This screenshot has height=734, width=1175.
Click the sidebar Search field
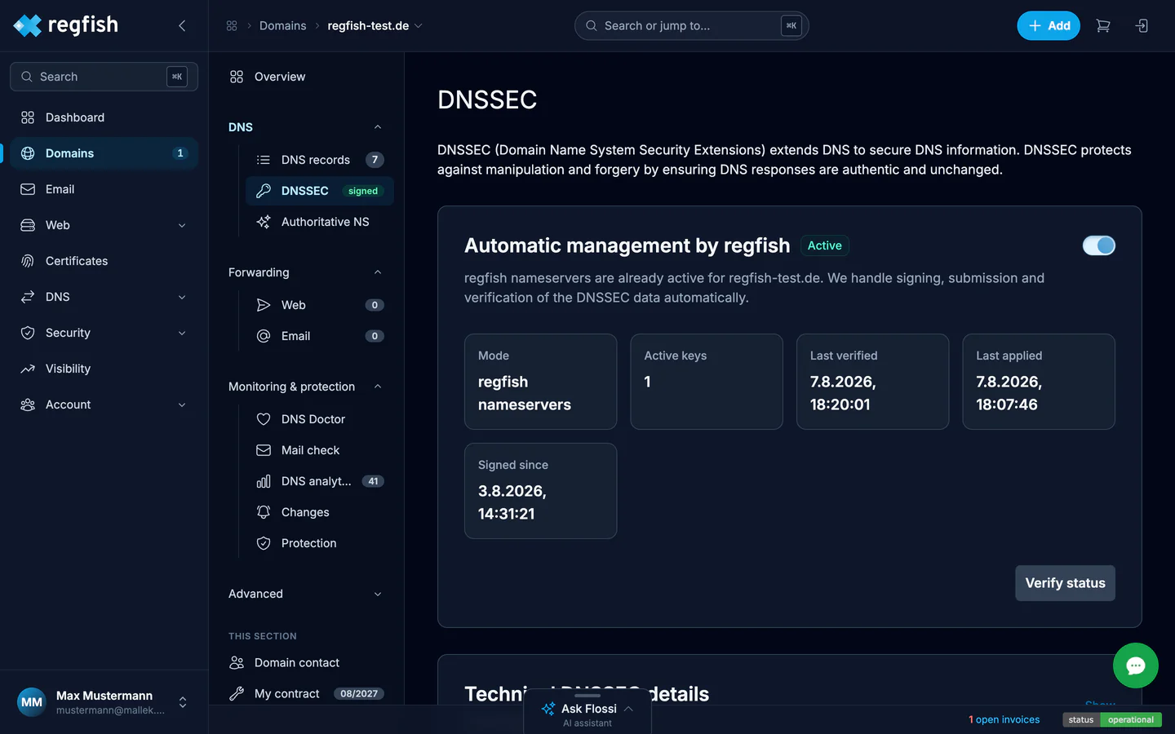(x=104, y=77)
